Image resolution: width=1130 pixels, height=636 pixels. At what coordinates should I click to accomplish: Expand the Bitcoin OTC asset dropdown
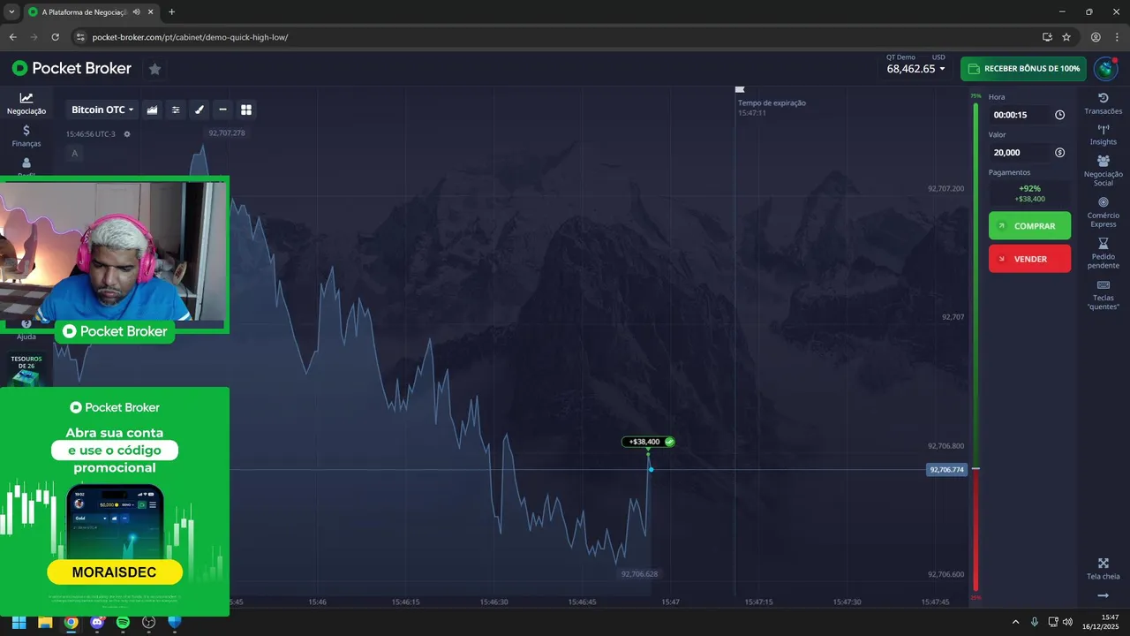pos(102,110)
